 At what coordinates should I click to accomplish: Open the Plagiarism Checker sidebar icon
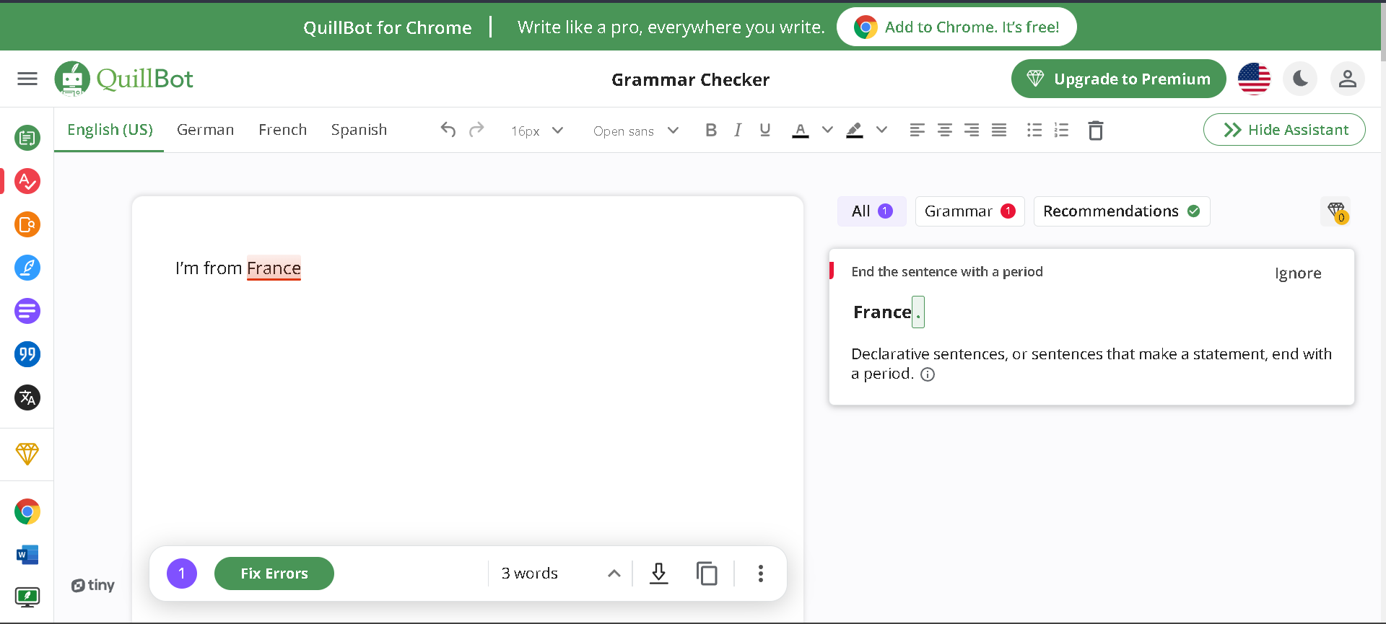(27, 224)
